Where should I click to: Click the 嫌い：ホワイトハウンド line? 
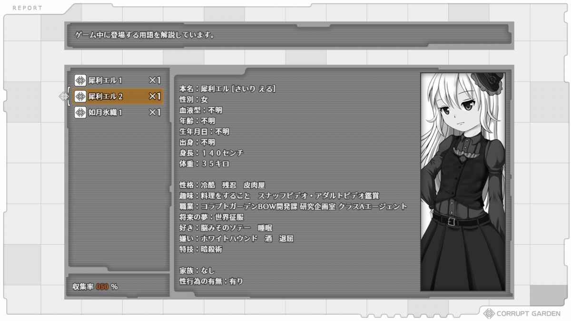(236, 239)
